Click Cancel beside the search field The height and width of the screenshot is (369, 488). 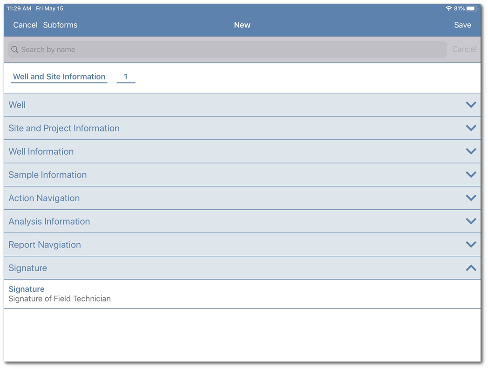(464, 49)
